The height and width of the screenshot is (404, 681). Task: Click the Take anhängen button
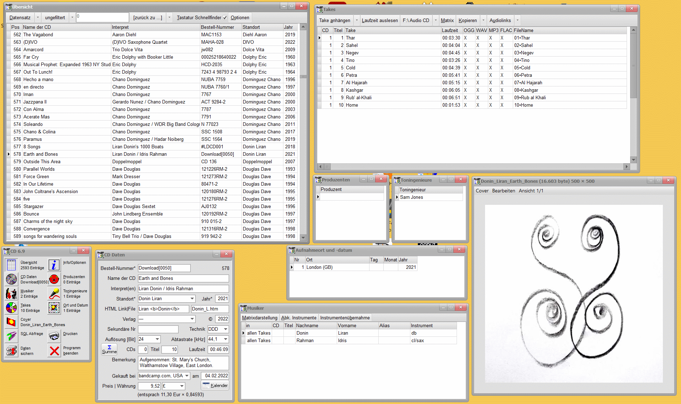coord(335,20)
